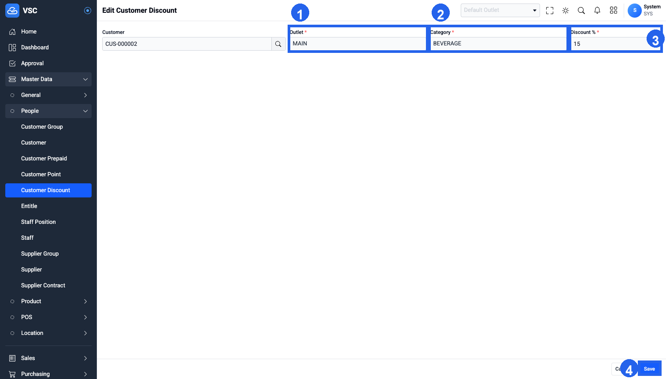The width and height of the screenshot is (666, 379).
Task: Click the Purchasing cart icon
Action: [12, 374]
